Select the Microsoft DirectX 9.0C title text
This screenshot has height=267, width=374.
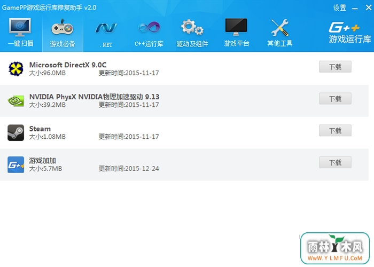(68, 65)
